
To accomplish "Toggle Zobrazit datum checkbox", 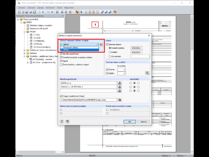I will click(x=107, y=44).
